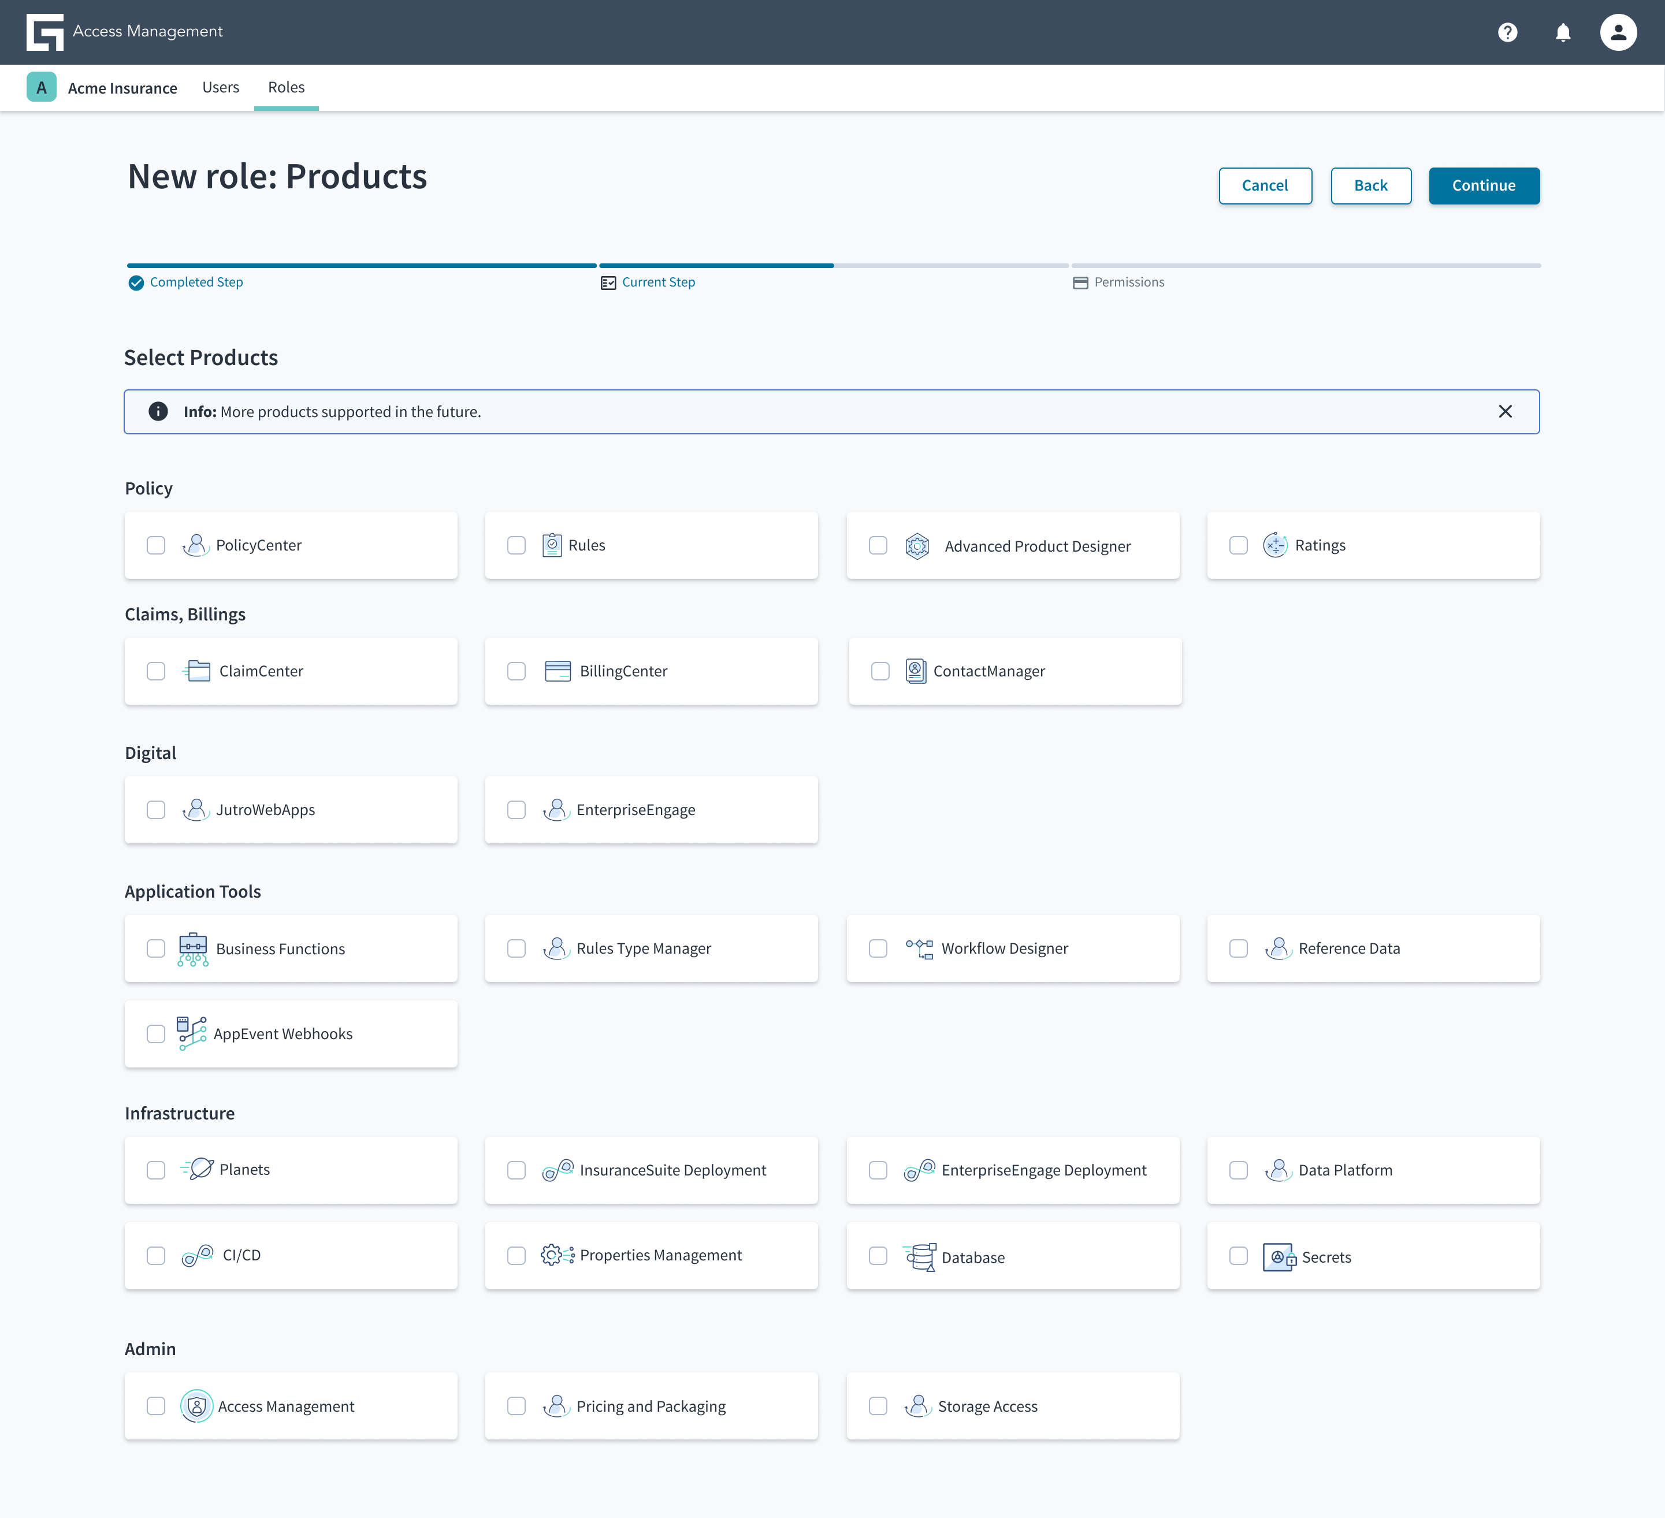Click the Workflow Designer flow icon
Screen dimensions: 1665x1518
pos(919,948)
